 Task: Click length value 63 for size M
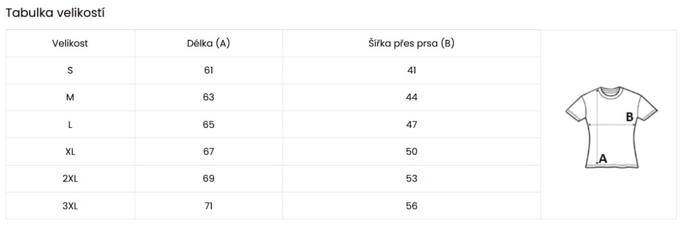click(208, 97)
